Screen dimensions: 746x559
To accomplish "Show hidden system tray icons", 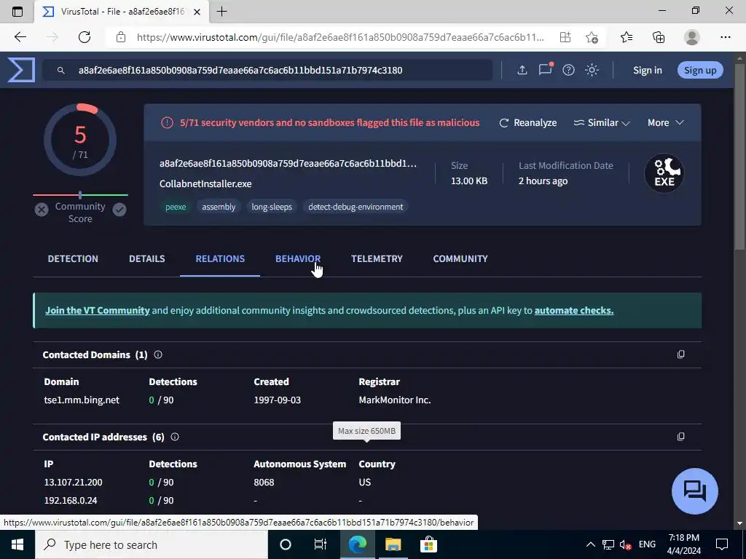I will click(x=590, y=544).
